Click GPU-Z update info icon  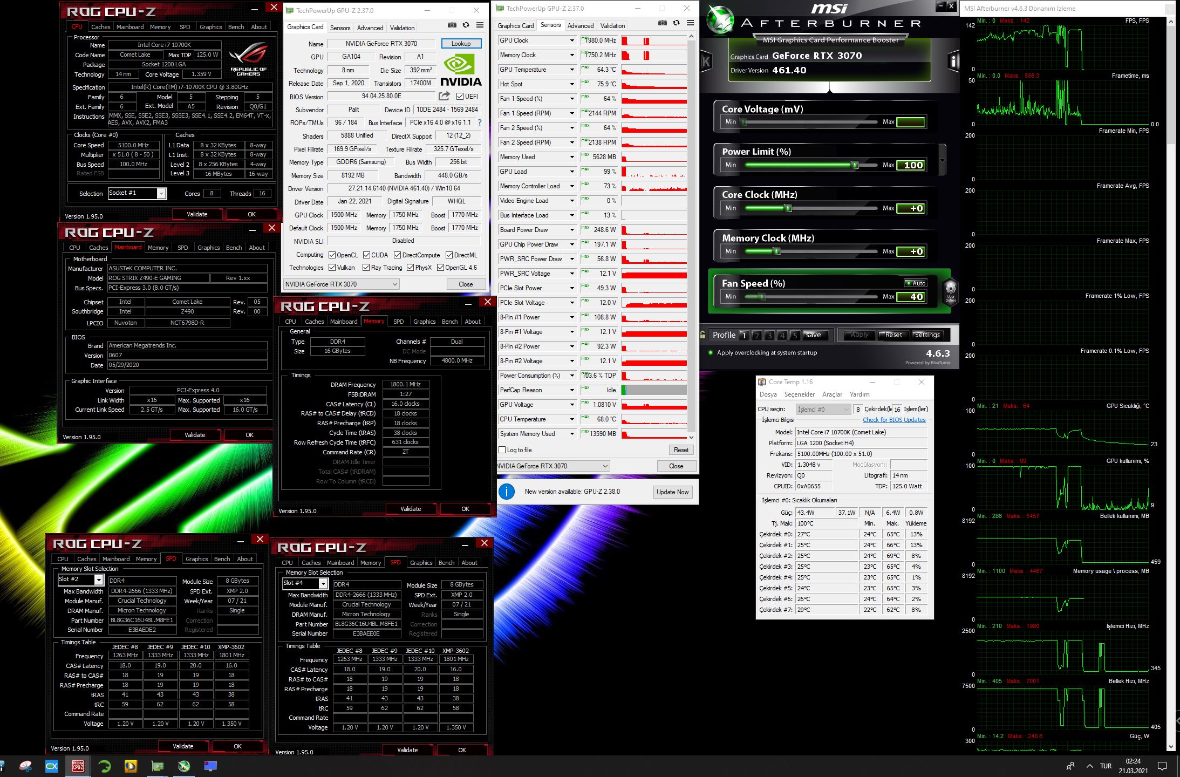(507, 492)
